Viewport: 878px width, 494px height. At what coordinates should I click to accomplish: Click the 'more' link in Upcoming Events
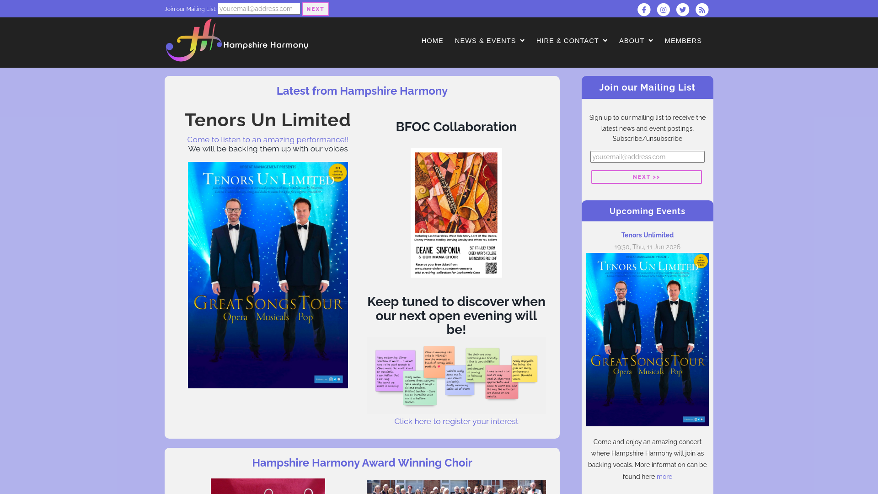[x=664, y=477]
